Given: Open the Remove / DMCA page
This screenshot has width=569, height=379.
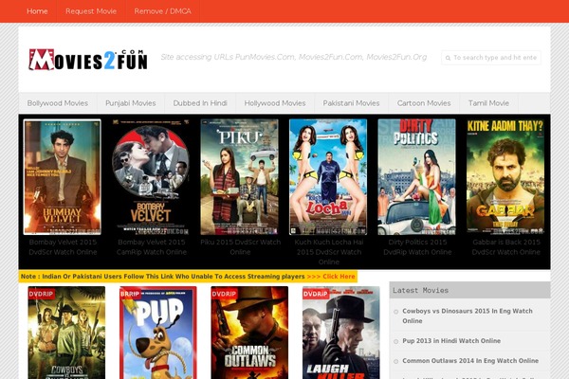Looking at the screenshot, I should [x=162, y=11].
